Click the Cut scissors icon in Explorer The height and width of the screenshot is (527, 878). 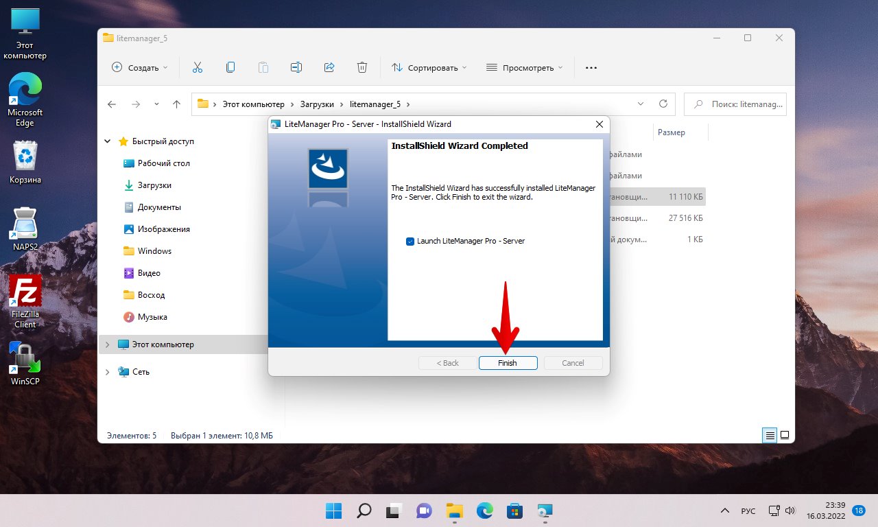tap(198, 67)
